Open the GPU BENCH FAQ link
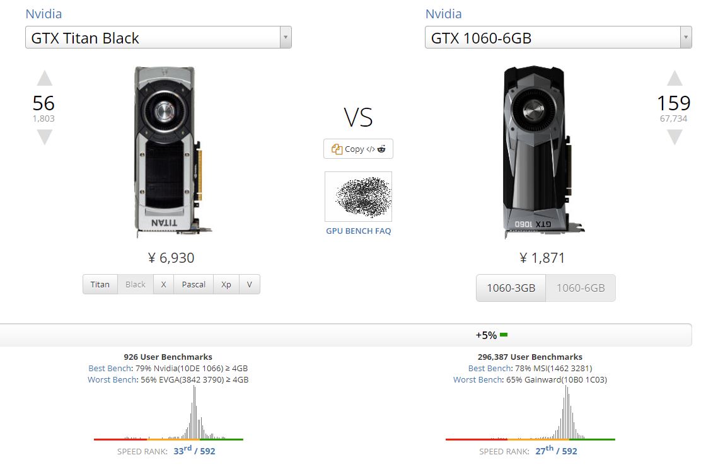This screenshot has width=701, height=472. pyautogui.click(x=358, y=231)
